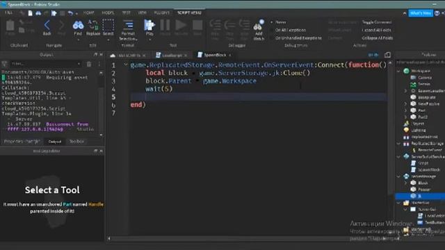Start the game with the Play icon
Viewport: 445px width, 250px height.
[149, 25]
